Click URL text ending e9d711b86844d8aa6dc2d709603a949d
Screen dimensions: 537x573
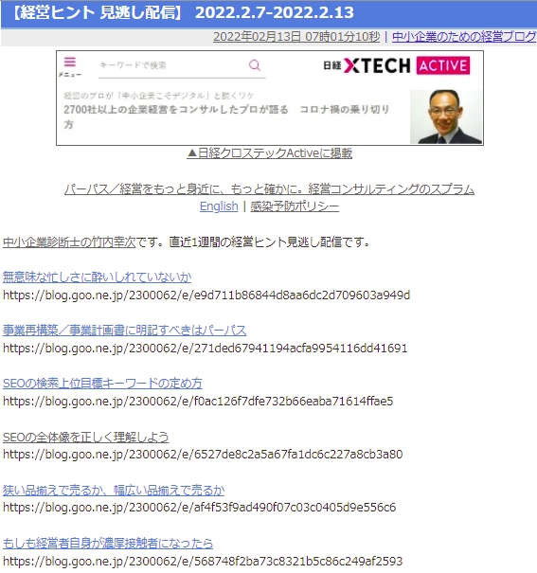point(206,295)
